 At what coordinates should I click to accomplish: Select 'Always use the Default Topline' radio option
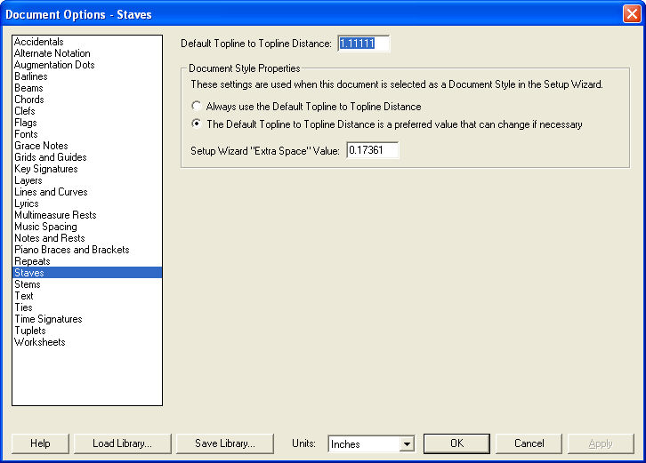(197, 107)
